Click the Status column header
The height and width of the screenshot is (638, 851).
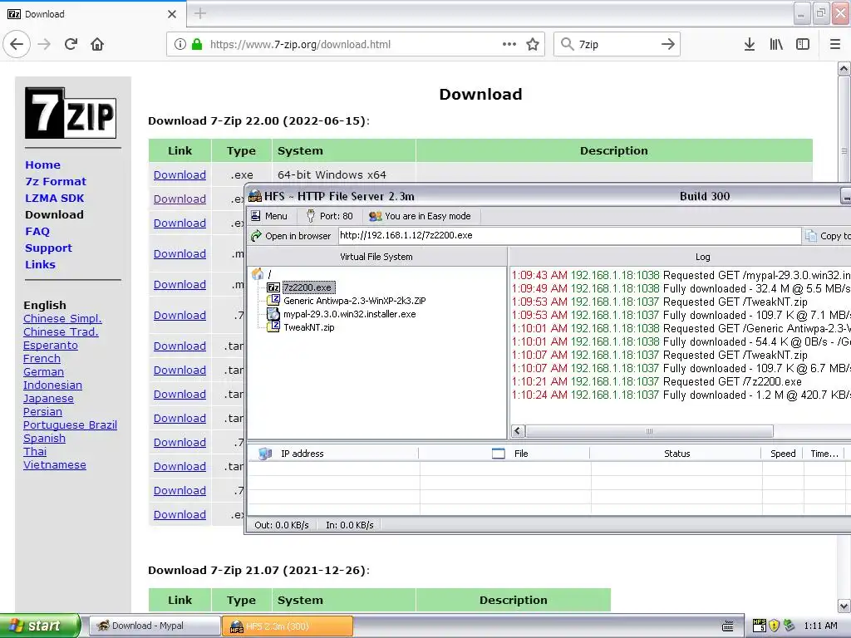point(676,454)
